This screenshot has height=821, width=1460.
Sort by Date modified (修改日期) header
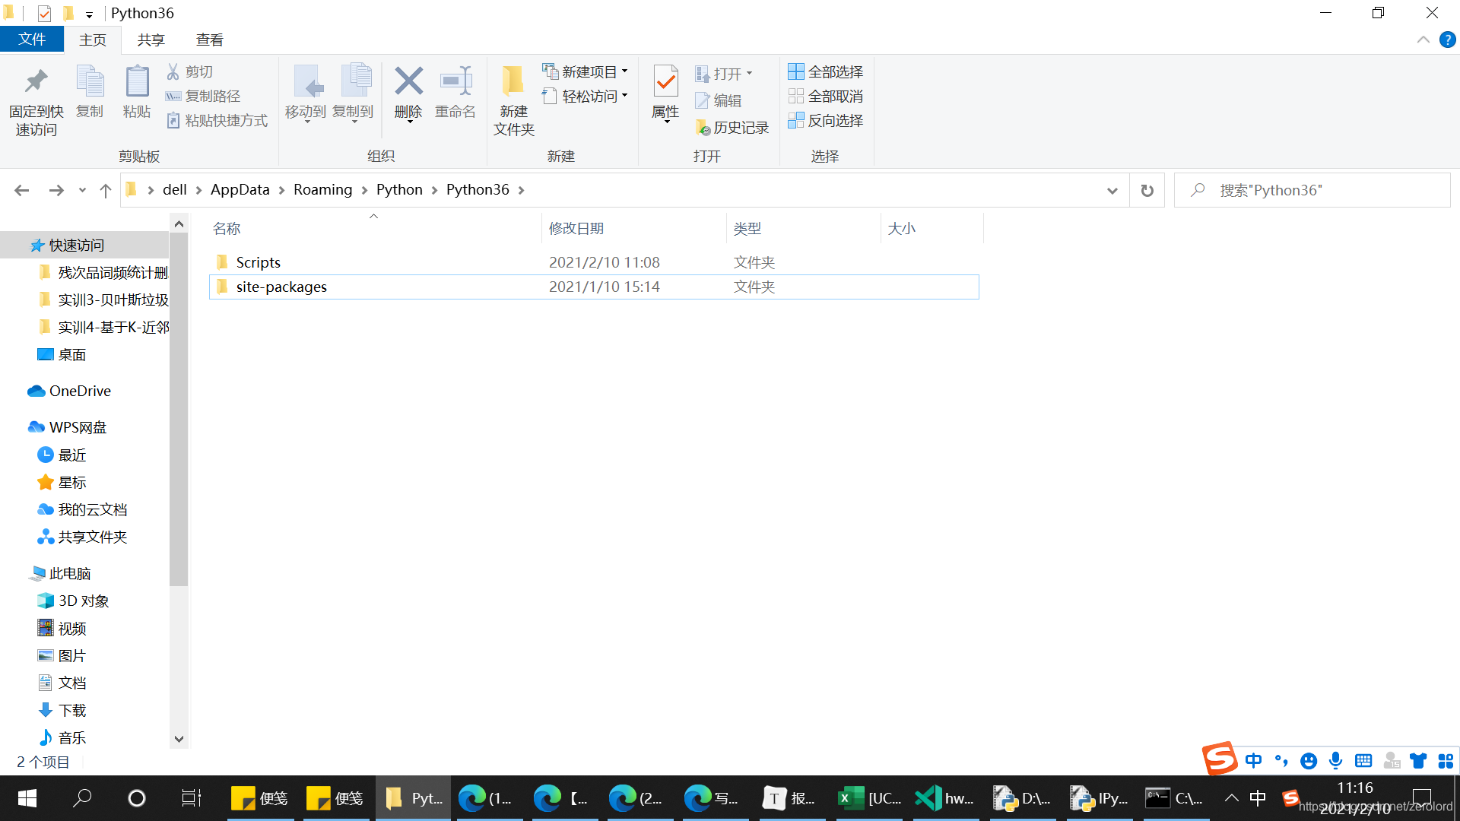point(576,229)
